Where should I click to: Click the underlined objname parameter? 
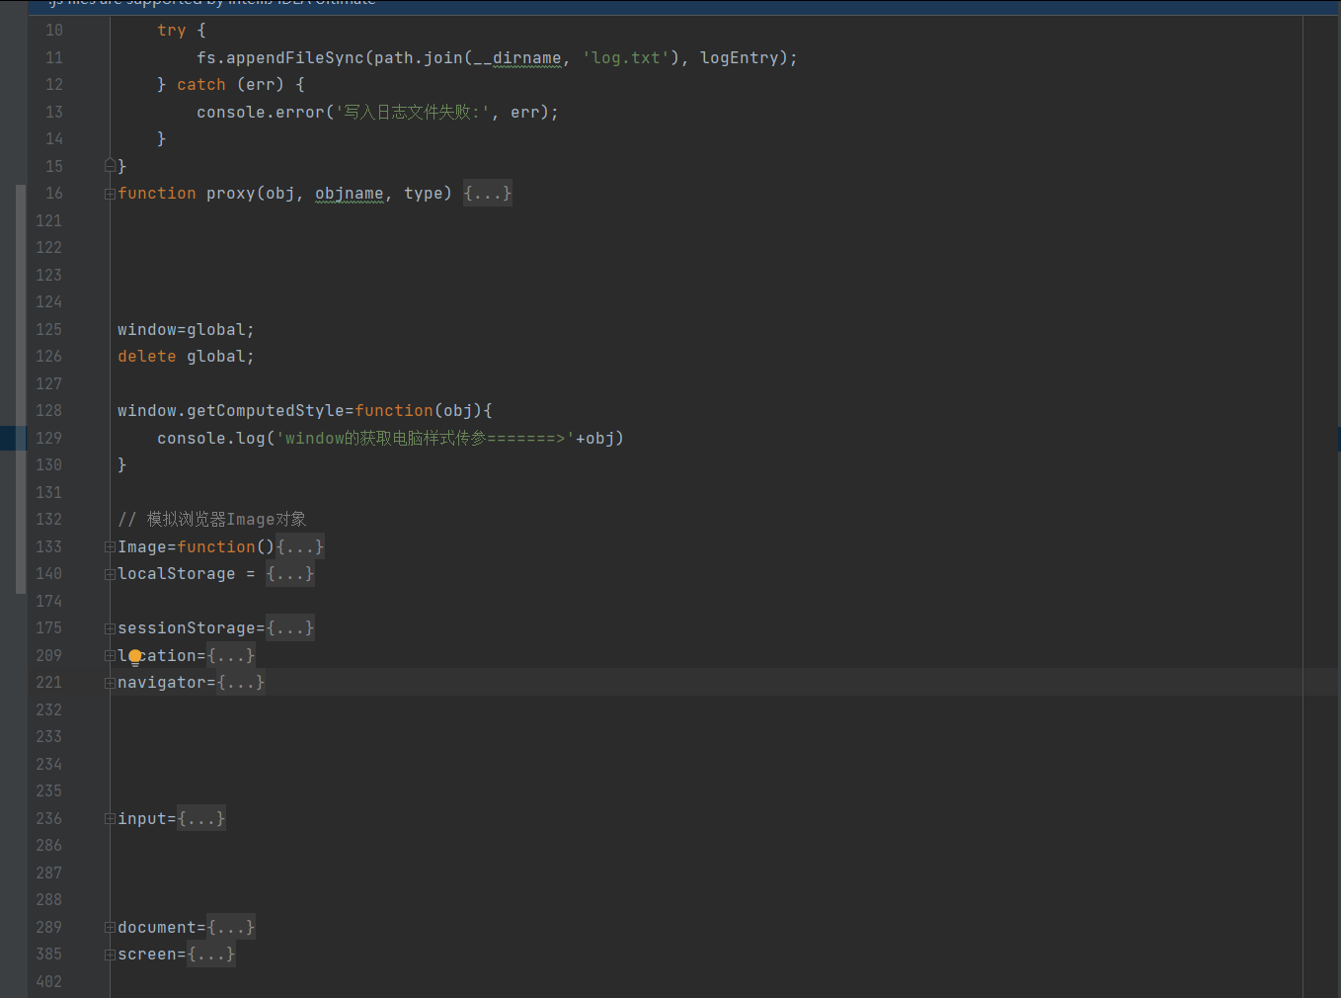click(x=350, y=194)
